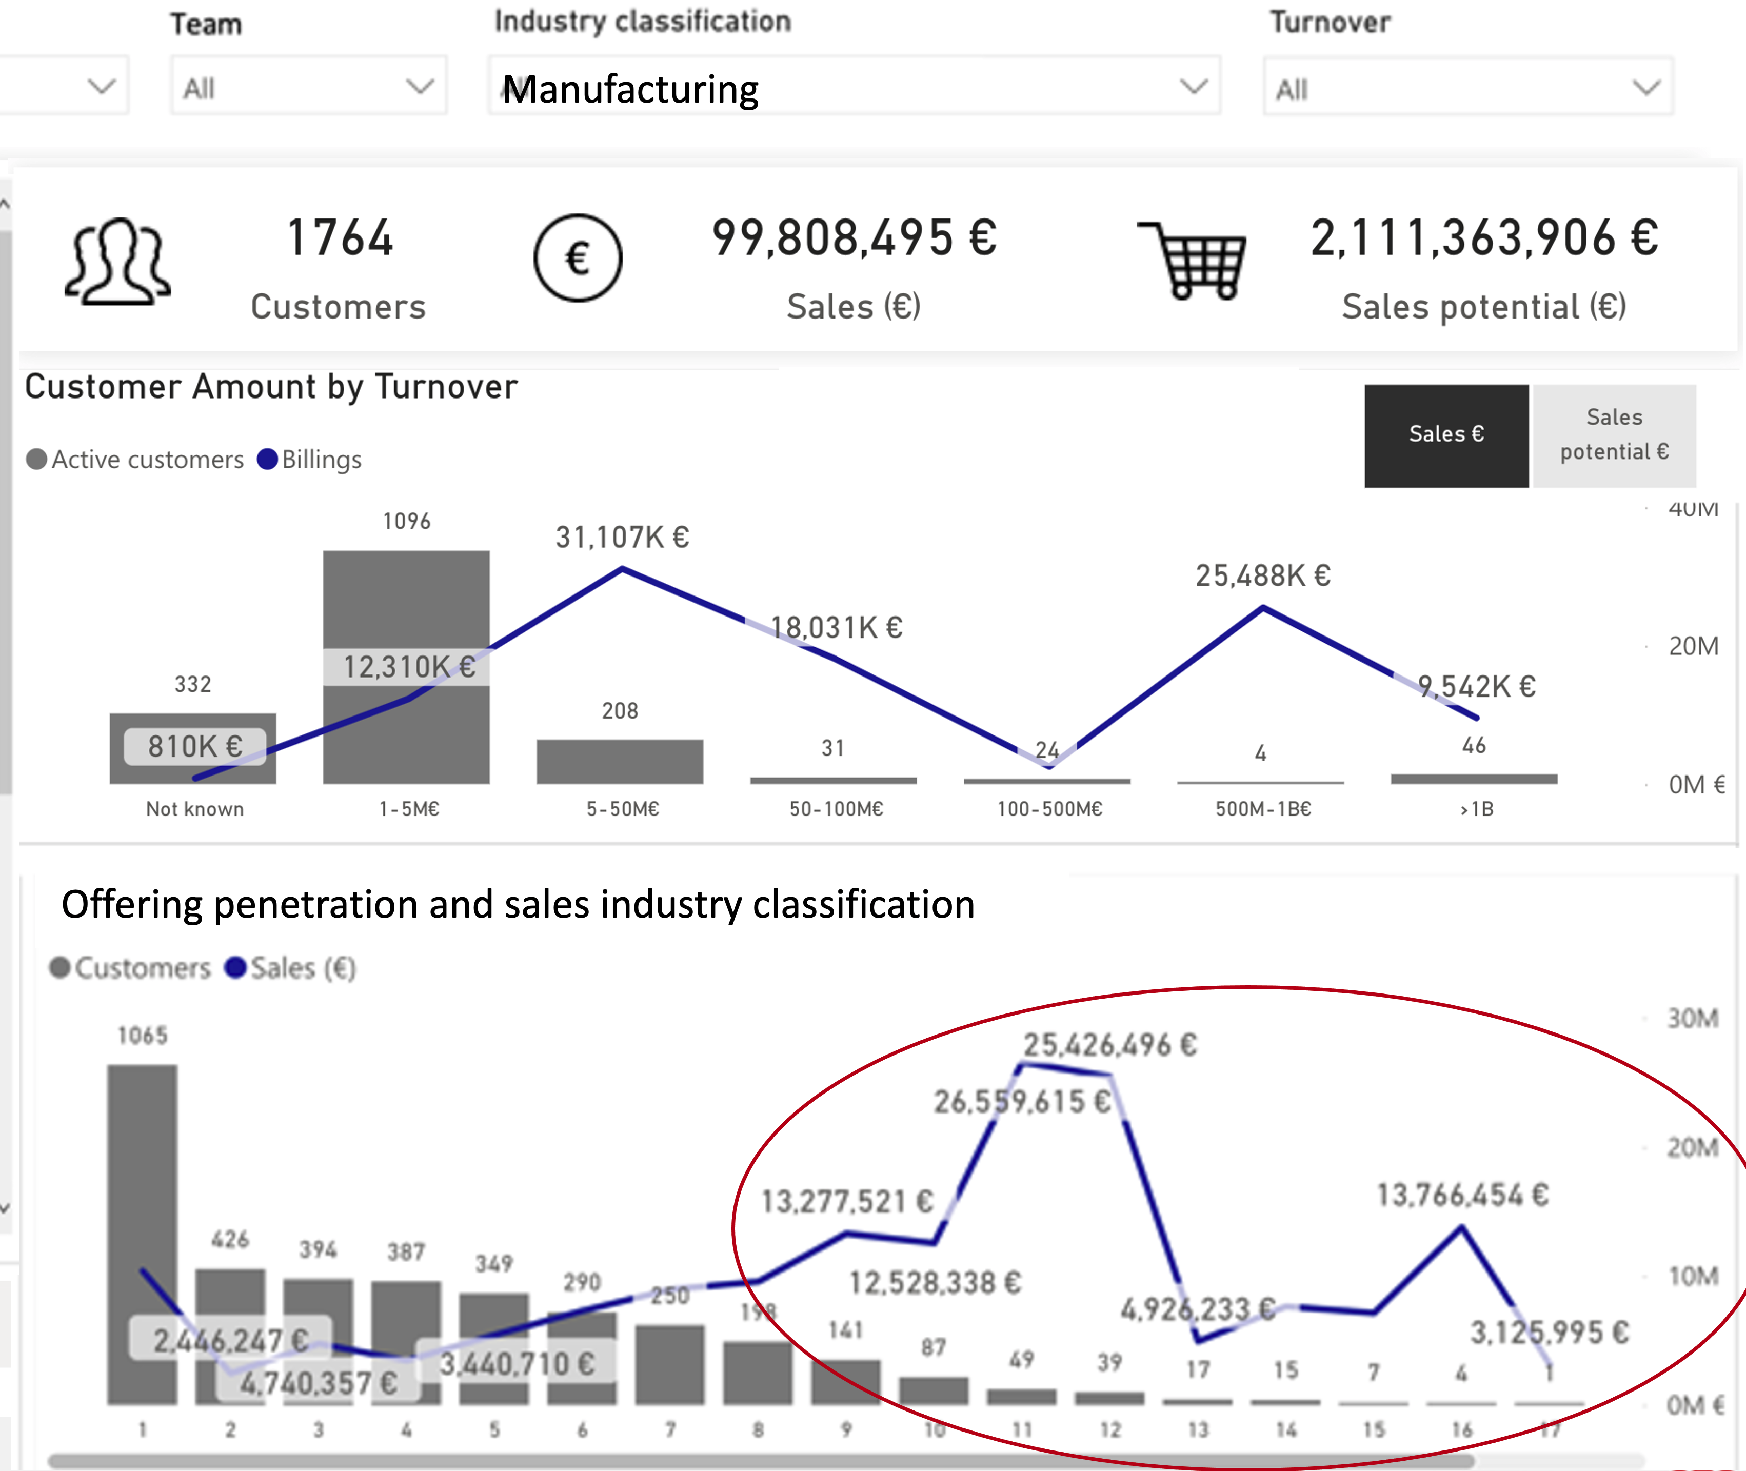
Task: Click the blue Sales (€) legend dot
Action: [236, 967]
